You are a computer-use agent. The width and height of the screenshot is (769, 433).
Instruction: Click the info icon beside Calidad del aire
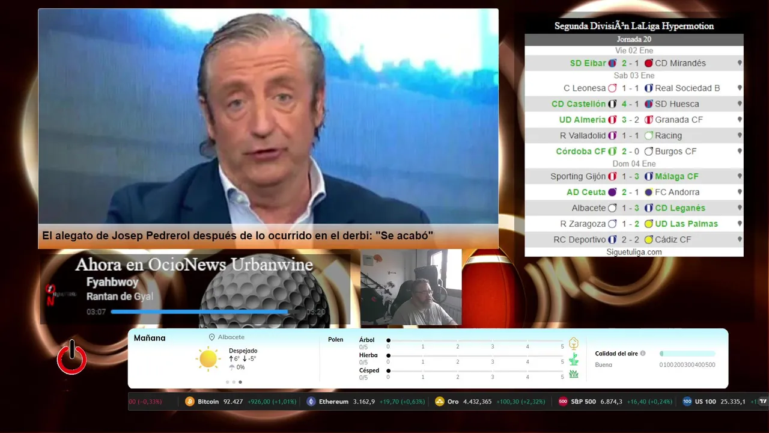click(643, 354)
